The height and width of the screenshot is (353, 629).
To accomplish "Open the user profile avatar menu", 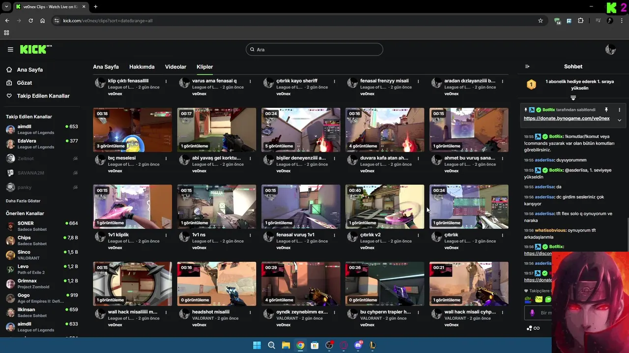I will [611, 49].
